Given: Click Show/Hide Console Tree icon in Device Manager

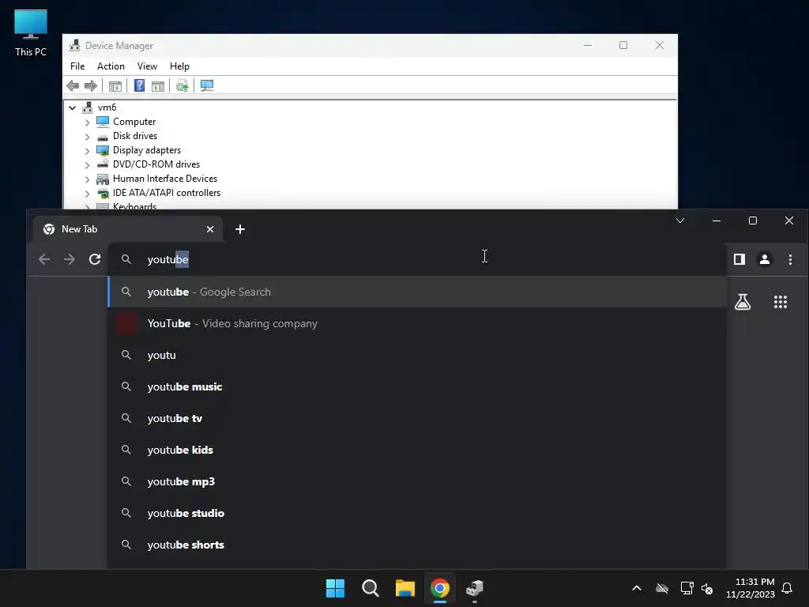Looking at the screenshot, I should tap(115, 85).
